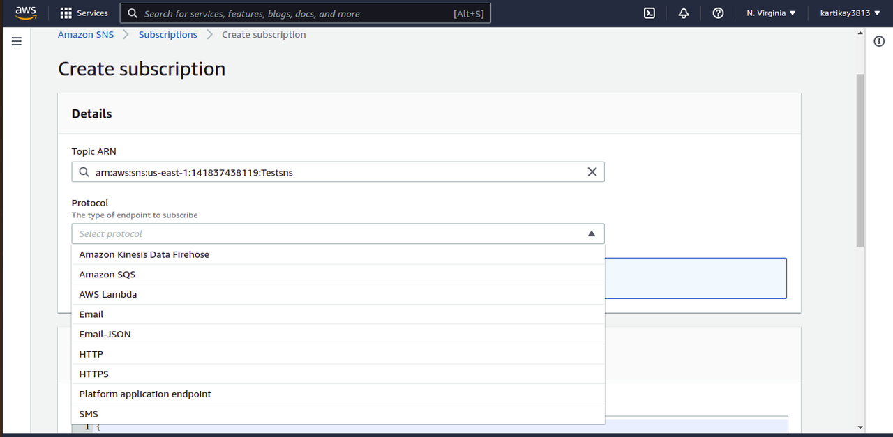The height and width of the screenshot is (437, 893).
Task: Expand the hamburger navigation menu
Action: [17, 42]
